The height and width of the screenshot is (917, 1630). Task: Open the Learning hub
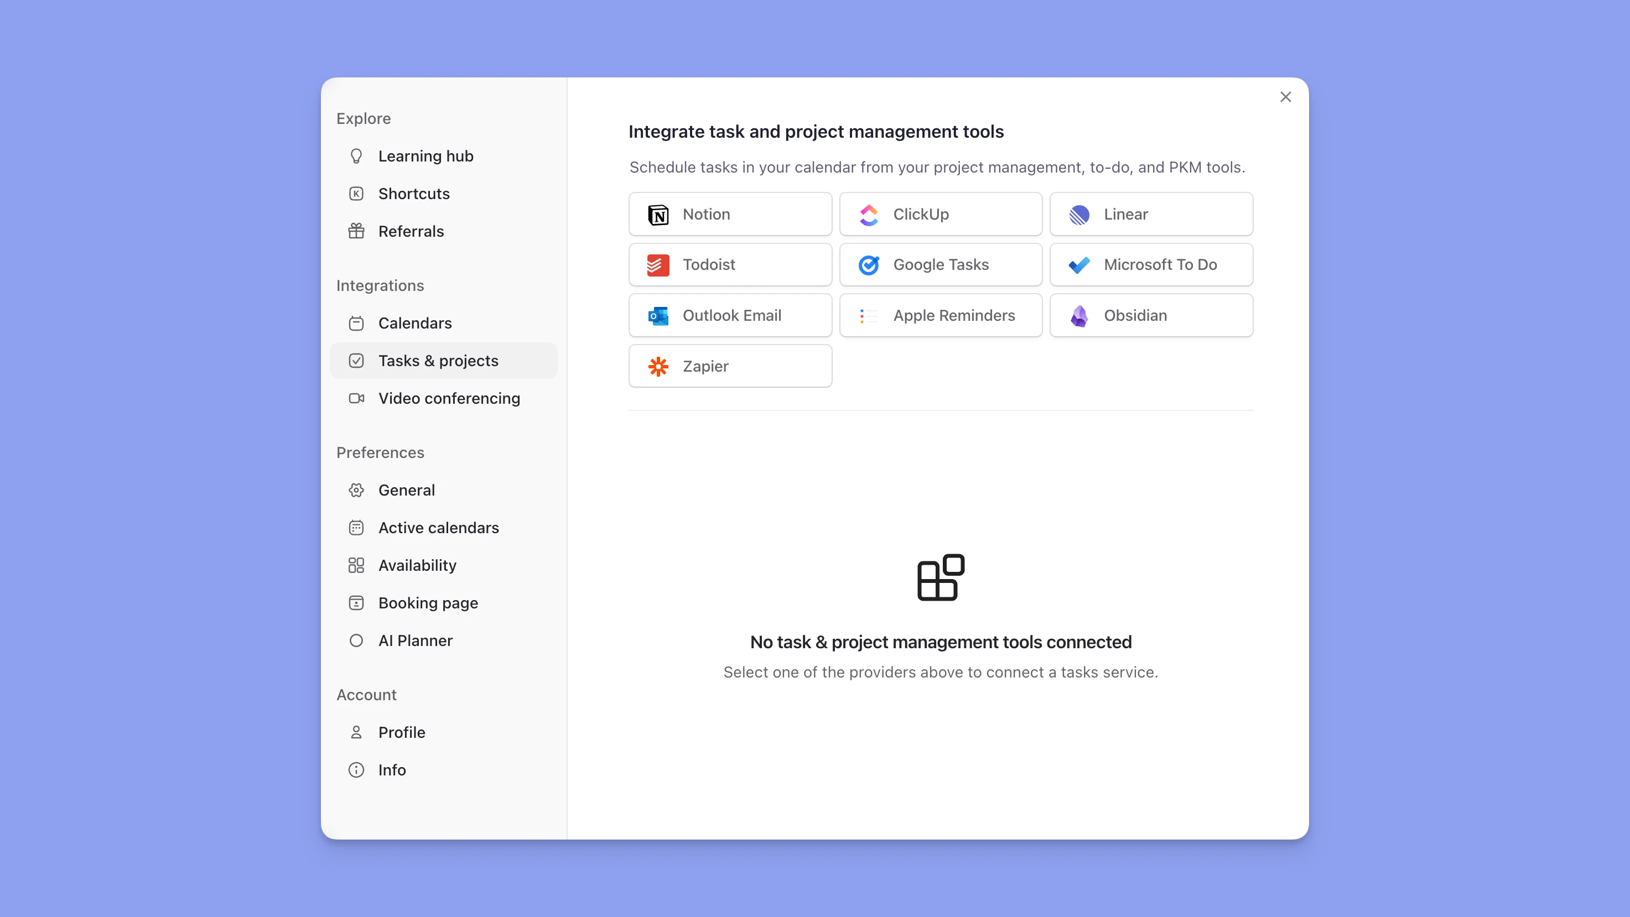425,155
